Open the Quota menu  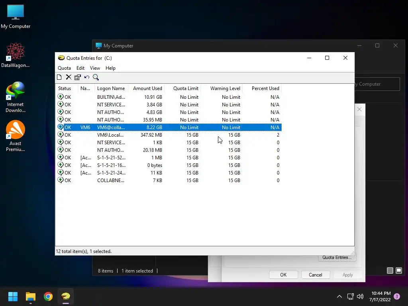click(64, 68)
